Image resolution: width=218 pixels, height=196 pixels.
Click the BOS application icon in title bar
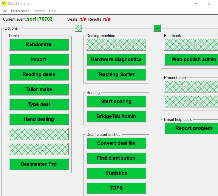pyautogui.click(x=4, y=3)
